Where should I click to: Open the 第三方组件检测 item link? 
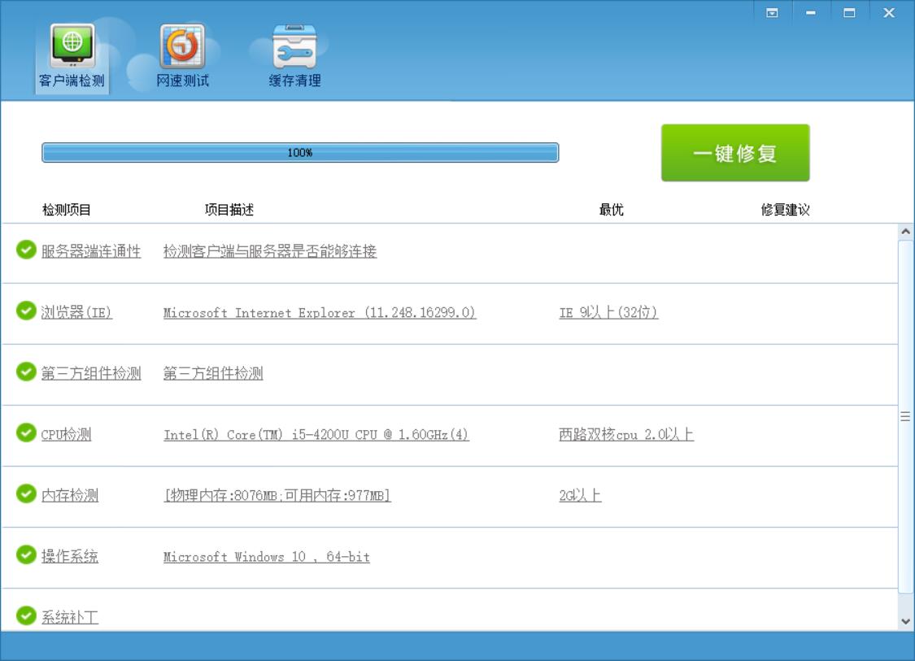click(91, 374)
